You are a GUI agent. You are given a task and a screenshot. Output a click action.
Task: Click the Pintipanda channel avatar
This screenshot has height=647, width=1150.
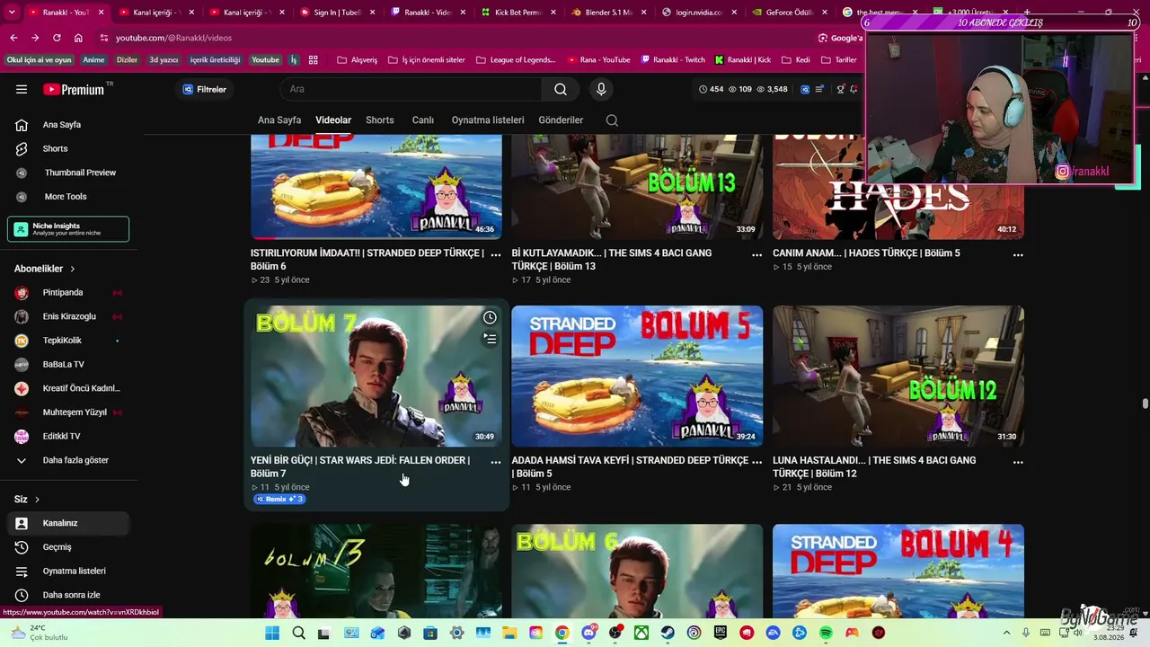tap(22, 293)
